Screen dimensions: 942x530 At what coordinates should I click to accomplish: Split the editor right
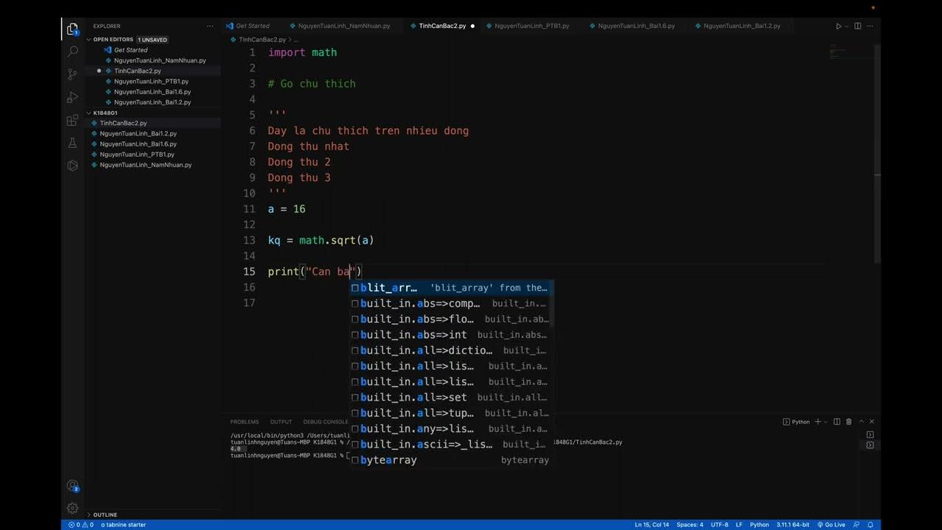(857, 26)
